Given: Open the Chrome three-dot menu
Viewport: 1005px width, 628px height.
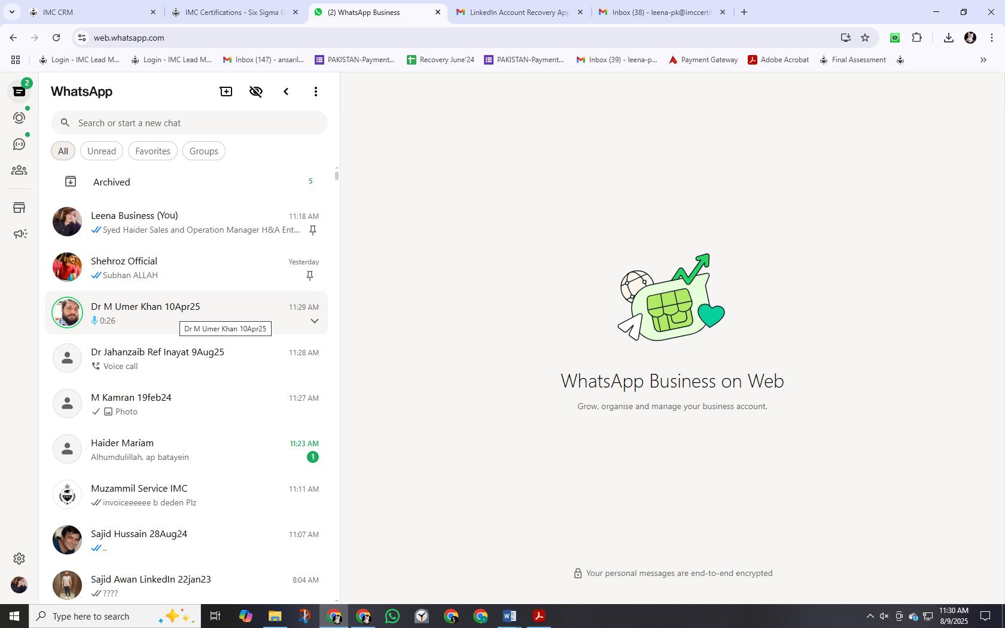Looking at the screenshot, I should click(992, 38).
